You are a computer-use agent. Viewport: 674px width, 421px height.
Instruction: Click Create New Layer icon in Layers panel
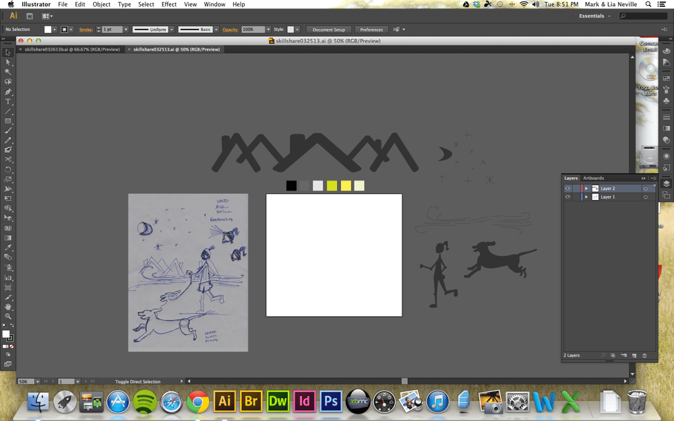click(x=634, y=355)
